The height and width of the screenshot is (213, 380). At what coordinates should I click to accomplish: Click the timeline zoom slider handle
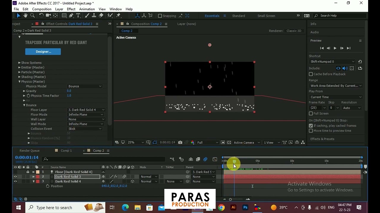230,199
